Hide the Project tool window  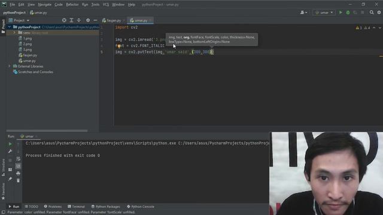[x=95, y=20]
